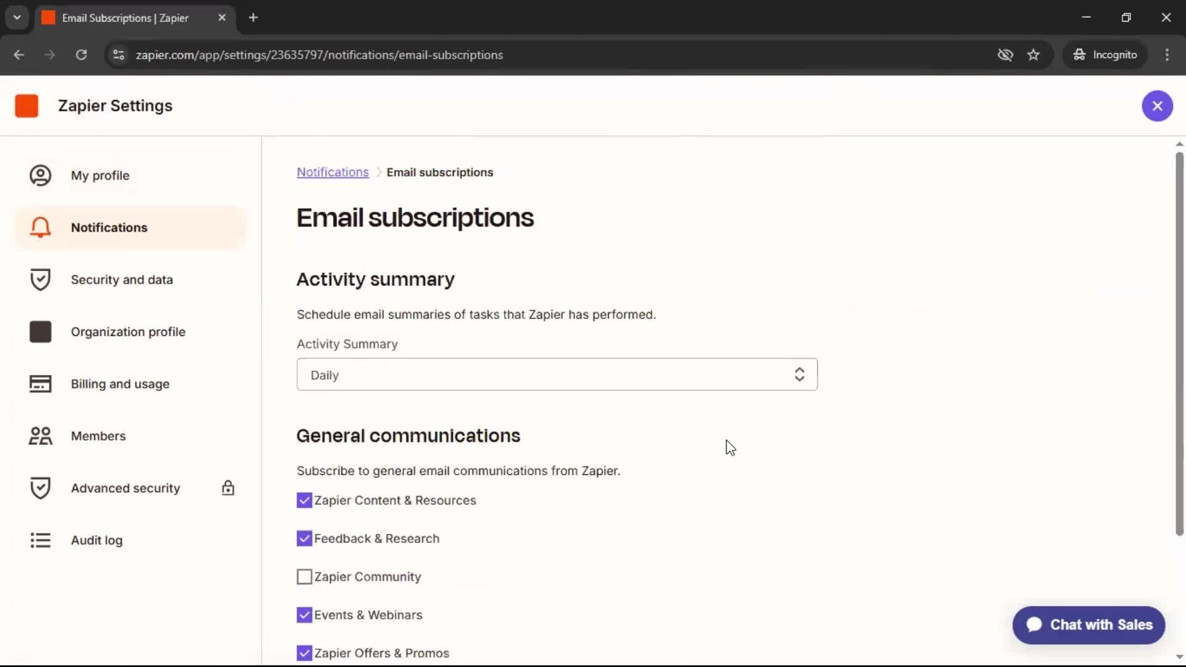Click the Email subscriptions page heading
Screen dimensions: 1186x667
click(415, 217)
